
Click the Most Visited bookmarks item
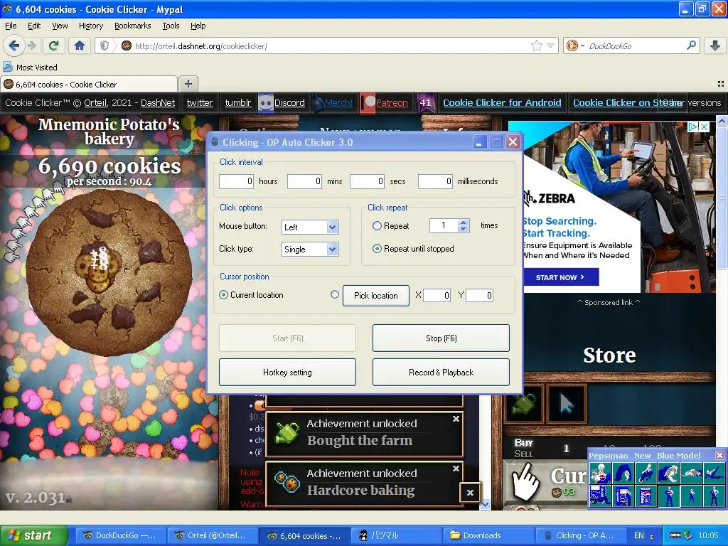click(31, 68)
